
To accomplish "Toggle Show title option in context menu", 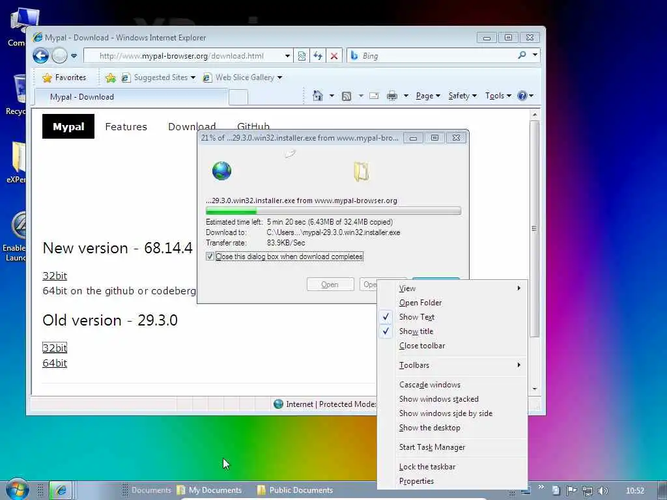I will coord(453,331).
